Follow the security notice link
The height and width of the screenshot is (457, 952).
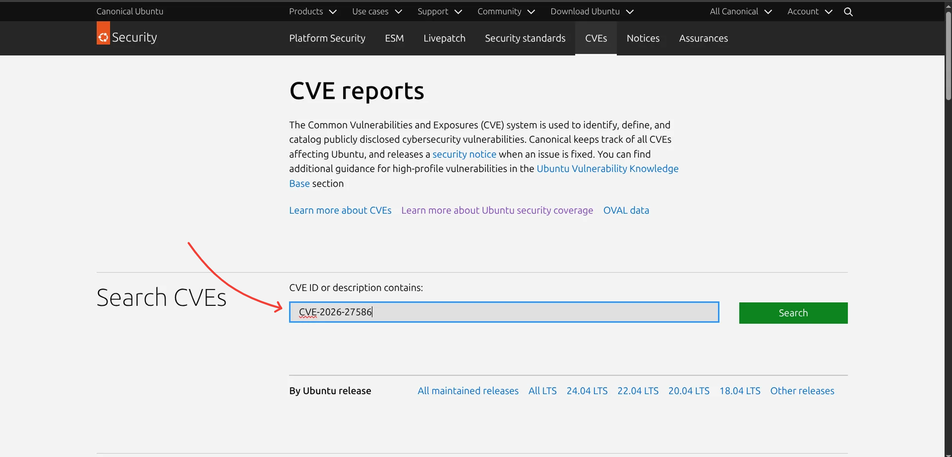[464, 154]
